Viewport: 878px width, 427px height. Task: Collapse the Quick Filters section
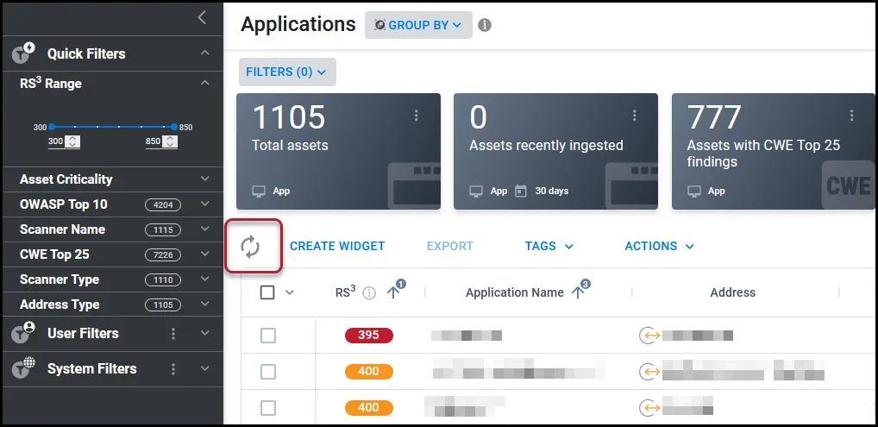click(x=205, y=53)
